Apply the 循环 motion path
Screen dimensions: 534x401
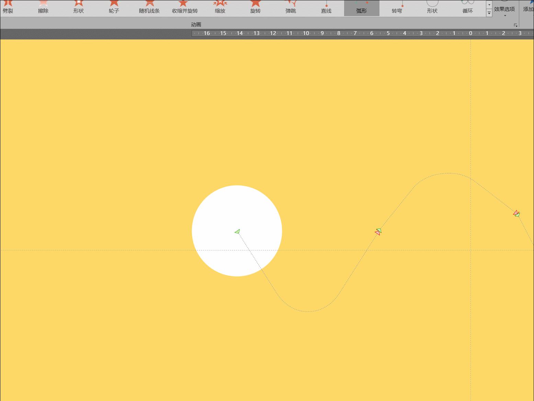click(x=468, y=8)
